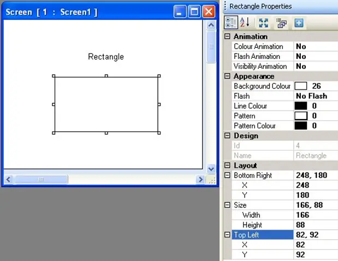
Task: Click the Height value 88
Action: [300, 225]
